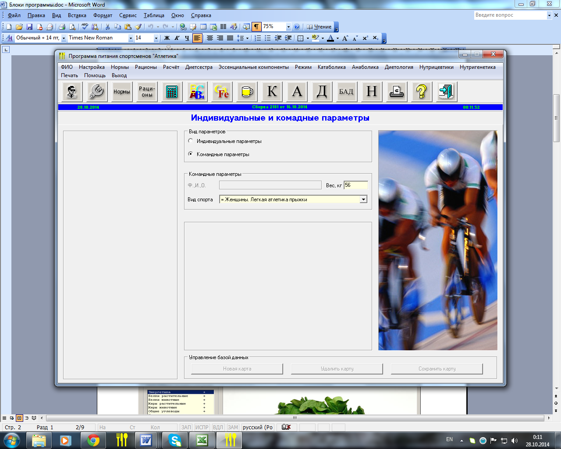Open settings via the wrench icon
Image resolution: width=561 pixels, height=449 pixels.
(x=96, y=92)
